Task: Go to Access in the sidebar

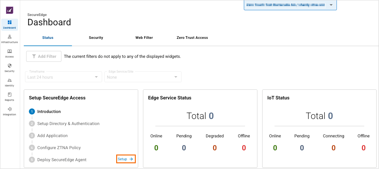Action: (10, 53)
